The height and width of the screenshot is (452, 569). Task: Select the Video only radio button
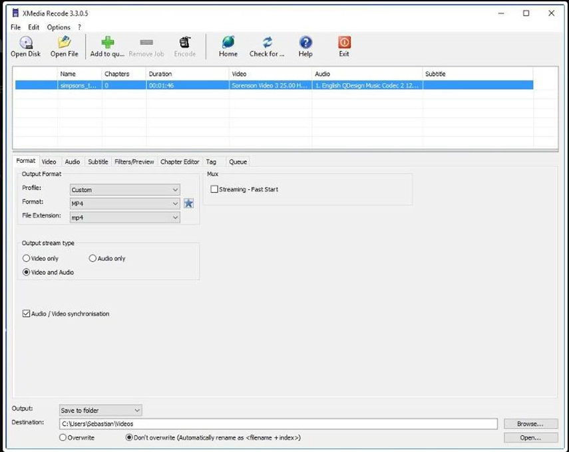(26, 259)
